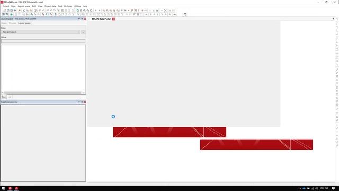Screen dimensions: 339x191
Task: Click the Paste icon in the top toolbar
Action: point(31,11)
